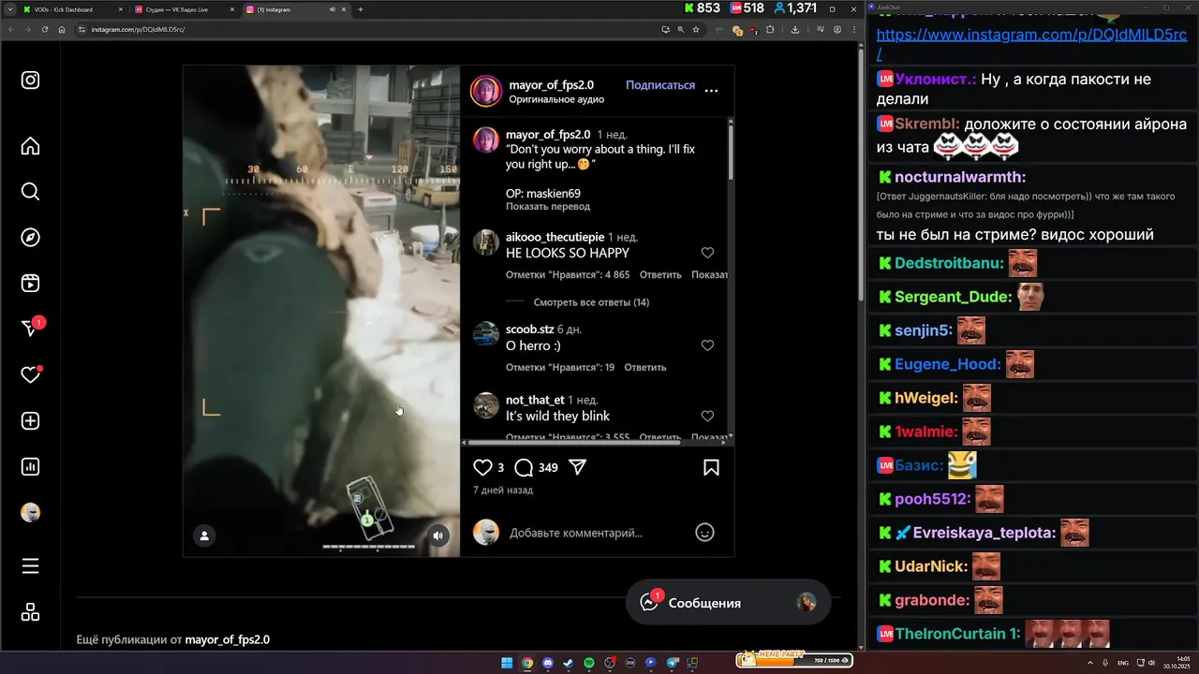Subscribe to mayor_of_fps2.0 via Подписаться
The width and height of the screenshot is (1199, 674).
(x=660, y=85)
